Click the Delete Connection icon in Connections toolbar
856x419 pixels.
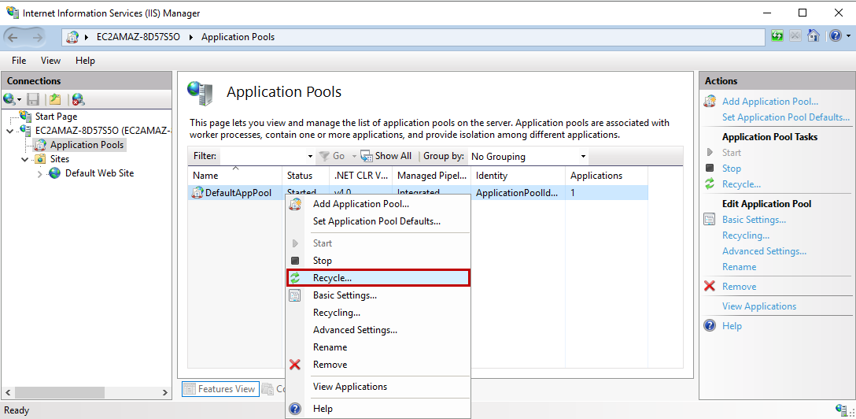(x=78, y=99)
